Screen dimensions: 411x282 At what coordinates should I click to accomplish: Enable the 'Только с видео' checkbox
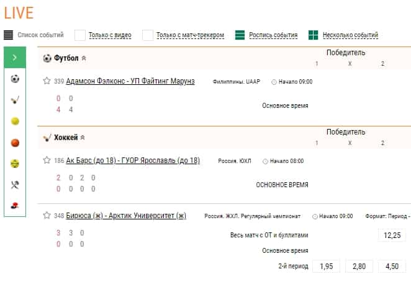click(80, 35)
